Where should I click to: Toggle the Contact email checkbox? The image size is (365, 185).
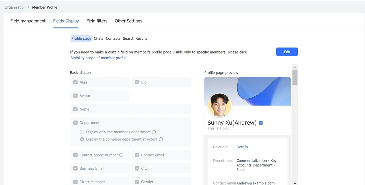(x=137, y=155)
